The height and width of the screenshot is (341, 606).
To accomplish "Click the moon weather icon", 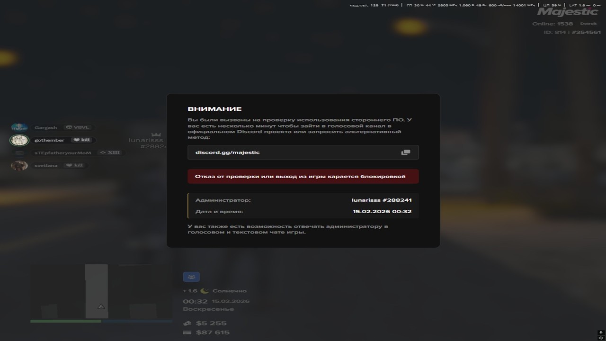I will [x=205, y=291].
